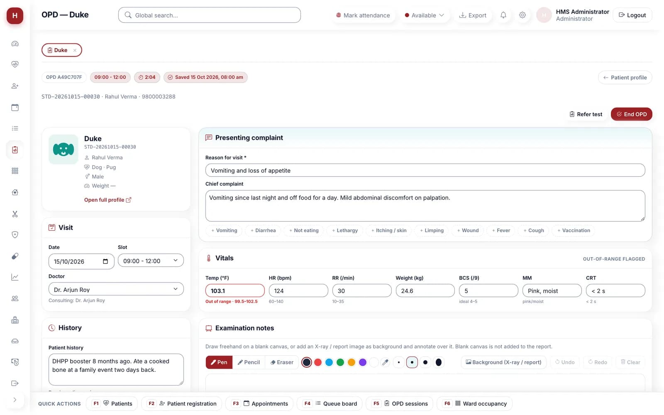The height and width of the screenshot is (415, 664).
Task: Open notifications bell icon
Action: (x=503, y=15)
